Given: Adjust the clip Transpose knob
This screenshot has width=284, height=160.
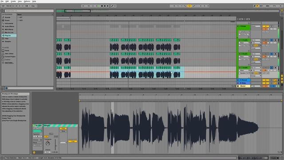Looking at the screenshot, I should tap(47, 144).
